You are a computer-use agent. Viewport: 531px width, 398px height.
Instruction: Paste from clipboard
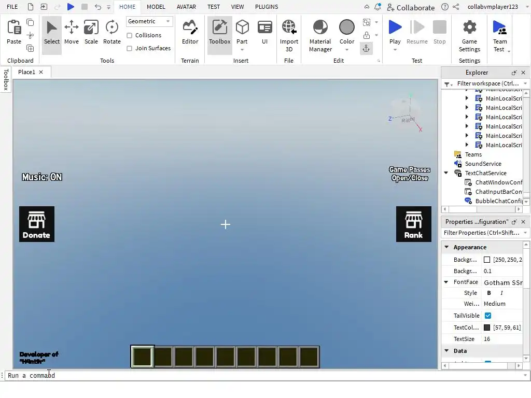click(x=14, y=33)
